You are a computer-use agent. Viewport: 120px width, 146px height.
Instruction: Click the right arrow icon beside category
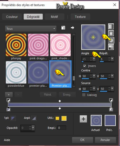[72, 28]
